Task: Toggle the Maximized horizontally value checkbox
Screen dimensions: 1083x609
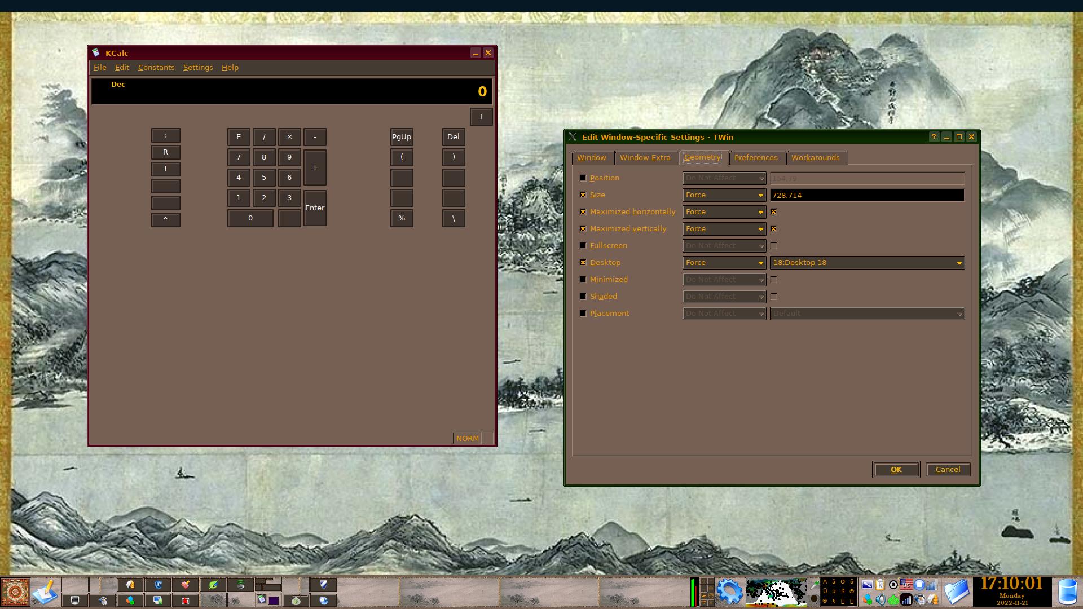Action: pos(773,211)
